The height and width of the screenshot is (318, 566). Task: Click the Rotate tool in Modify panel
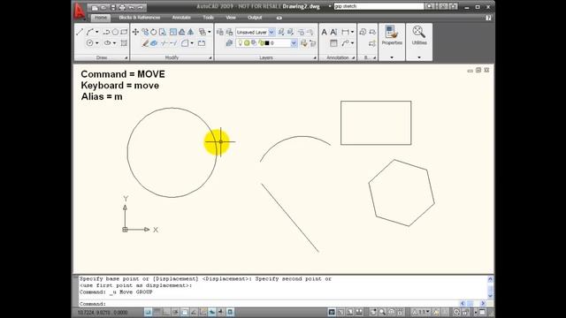(154, 32)
